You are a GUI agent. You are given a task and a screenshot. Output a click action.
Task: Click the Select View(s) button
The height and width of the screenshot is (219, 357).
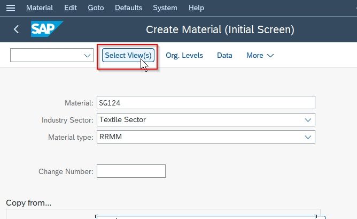click(128, 56)
